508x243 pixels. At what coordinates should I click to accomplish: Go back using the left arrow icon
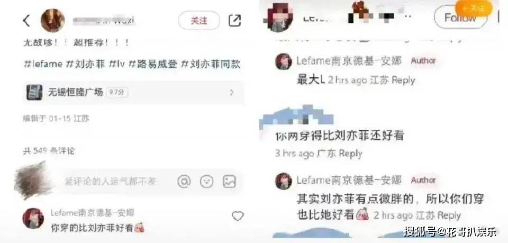click(26, 21)
